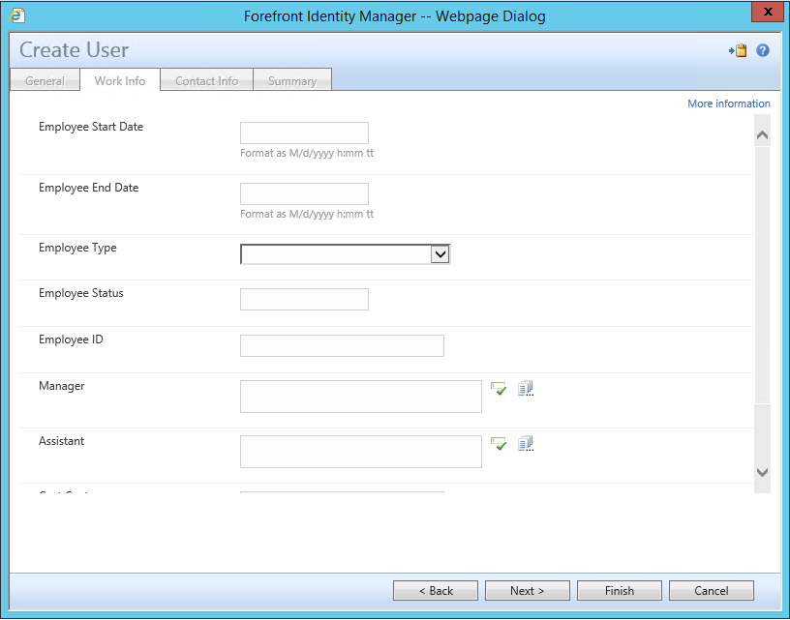
Task: Click the Employee End Date field
Action: point(304,193)
